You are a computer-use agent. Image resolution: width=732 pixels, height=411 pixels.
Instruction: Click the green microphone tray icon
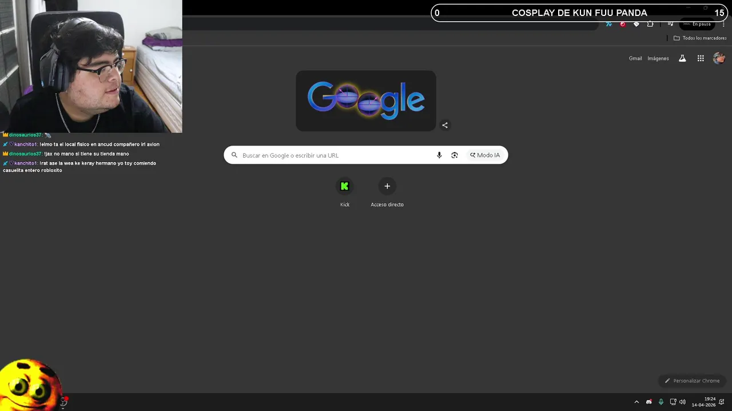pos(661,402)
